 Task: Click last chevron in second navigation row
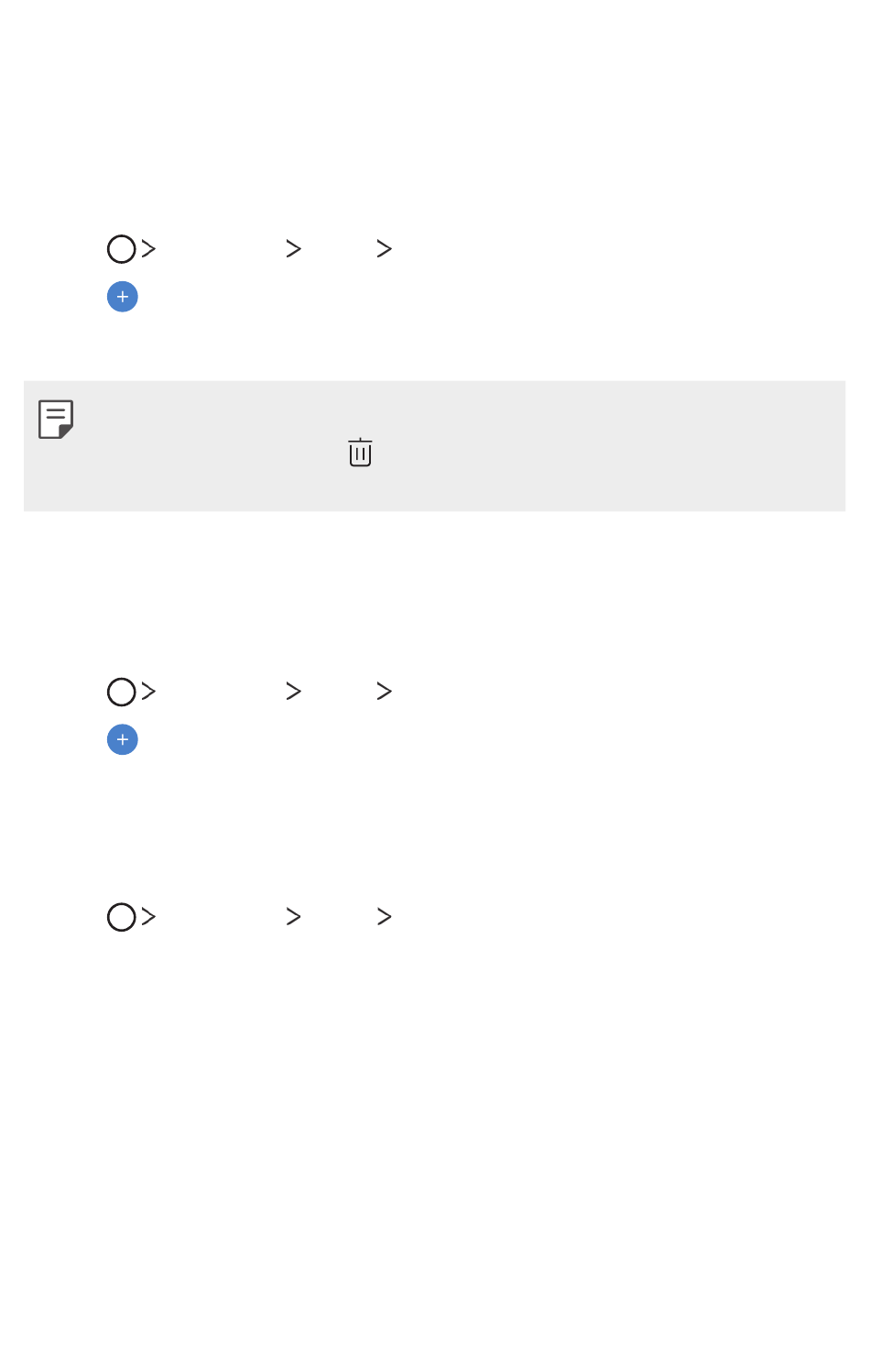385,691
